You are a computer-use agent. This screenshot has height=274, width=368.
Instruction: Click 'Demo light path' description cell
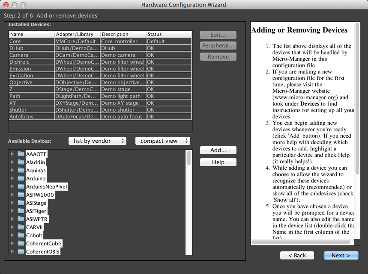pos(123,96)
